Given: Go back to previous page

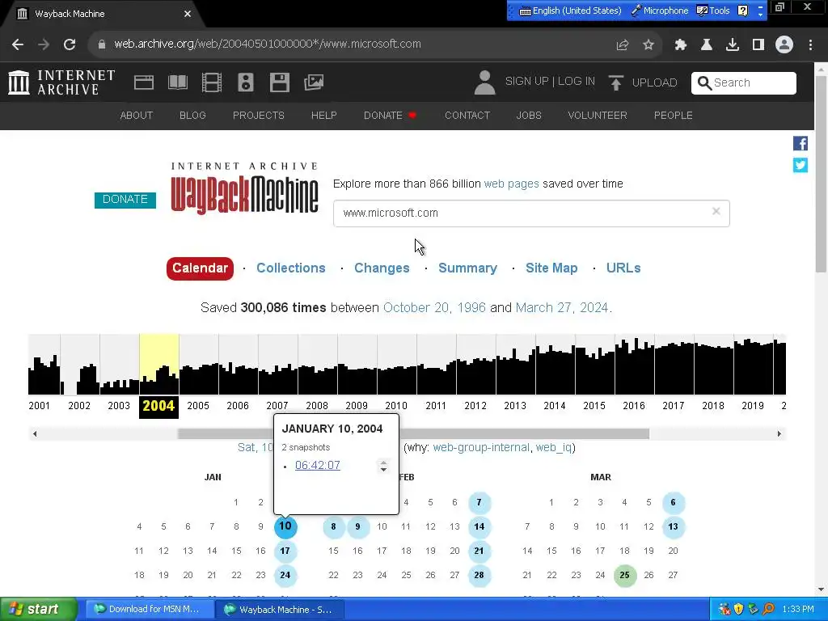Looking at the screenshot, I should click(18, 44).
